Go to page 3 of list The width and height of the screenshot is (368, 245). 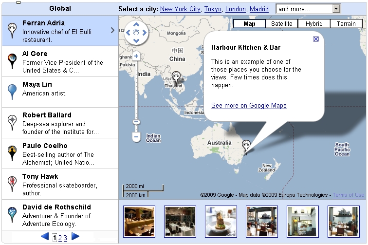65,238
